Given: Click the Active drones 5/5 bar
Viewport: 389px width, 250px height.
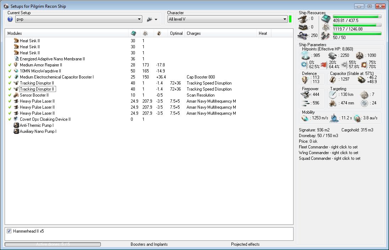Looking at the screenshot, I should click(x=53, y=244).
